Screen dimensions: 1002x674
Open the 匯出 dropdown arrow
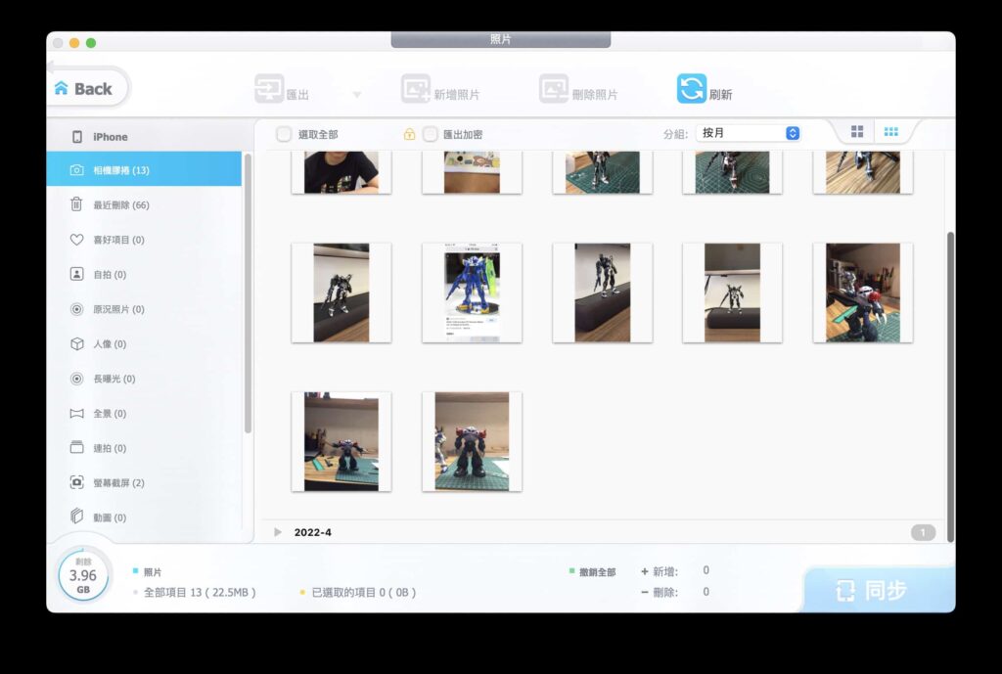357,95
